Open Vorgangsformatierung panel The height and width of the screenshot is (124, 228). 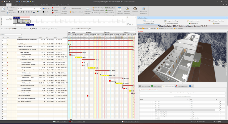pyautogui.click(x=171, y=24)
